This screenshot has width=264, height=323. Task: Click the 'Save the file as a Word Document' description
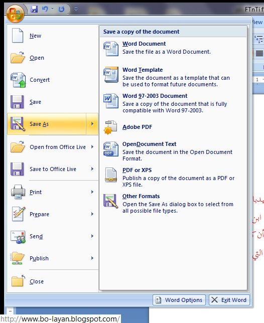click(x=167, y=52)
